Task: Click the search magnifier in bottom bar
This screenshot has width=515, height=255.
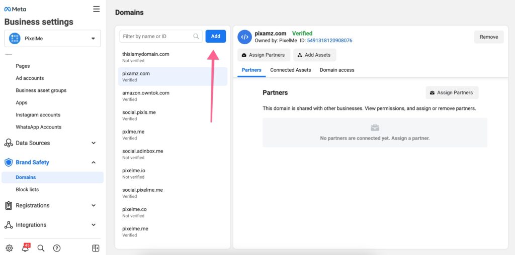Action: point(41,248)
